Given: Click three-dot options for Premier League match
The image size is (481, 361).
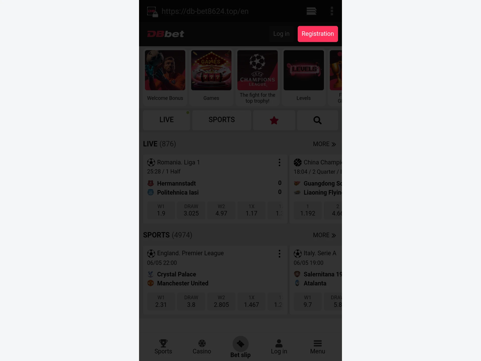Looking at the screenshot, I should [280, 254].
